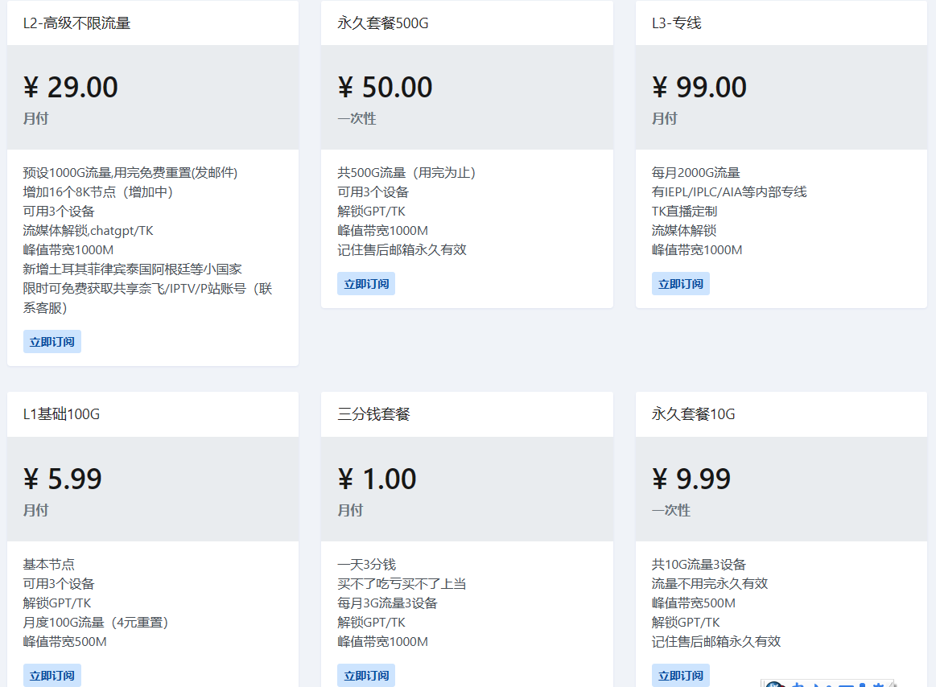Select the ¥ 50.00 one-time price
The image size is (936, 687).
[x=385, y=87]
